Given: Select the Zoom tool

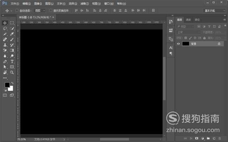Looking at the screenshot, I should click(x=12, y=72).
